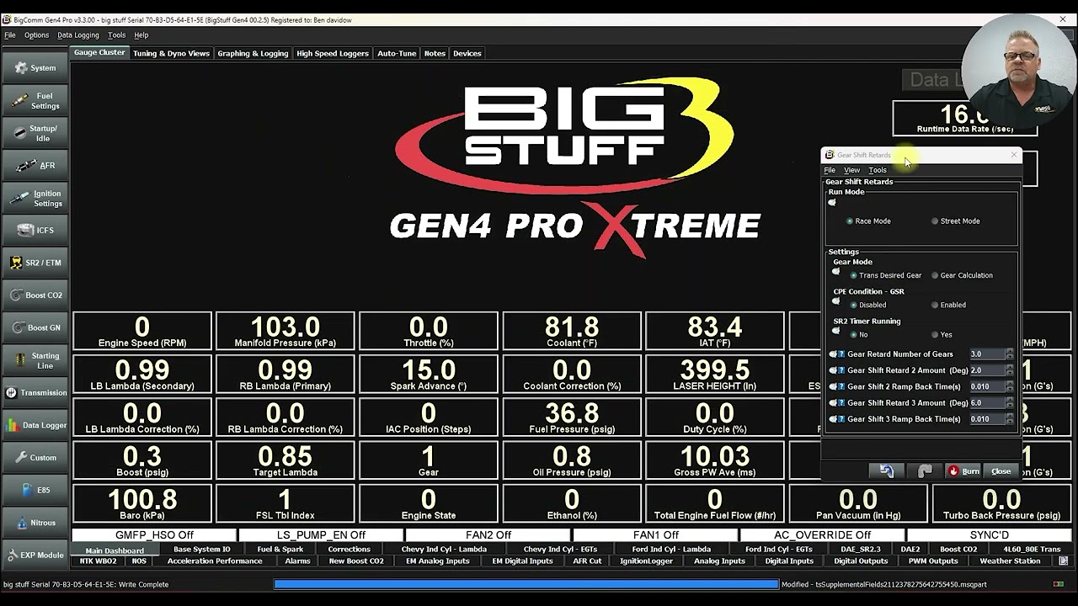
Task: Open the Weather Station dashboard tab
Action: pyautogui.click(x=1010, y=561)
